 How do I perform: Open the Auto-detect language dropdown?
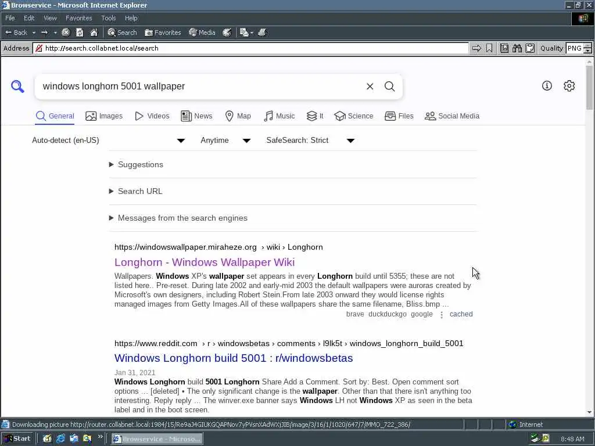pos(109,141)
